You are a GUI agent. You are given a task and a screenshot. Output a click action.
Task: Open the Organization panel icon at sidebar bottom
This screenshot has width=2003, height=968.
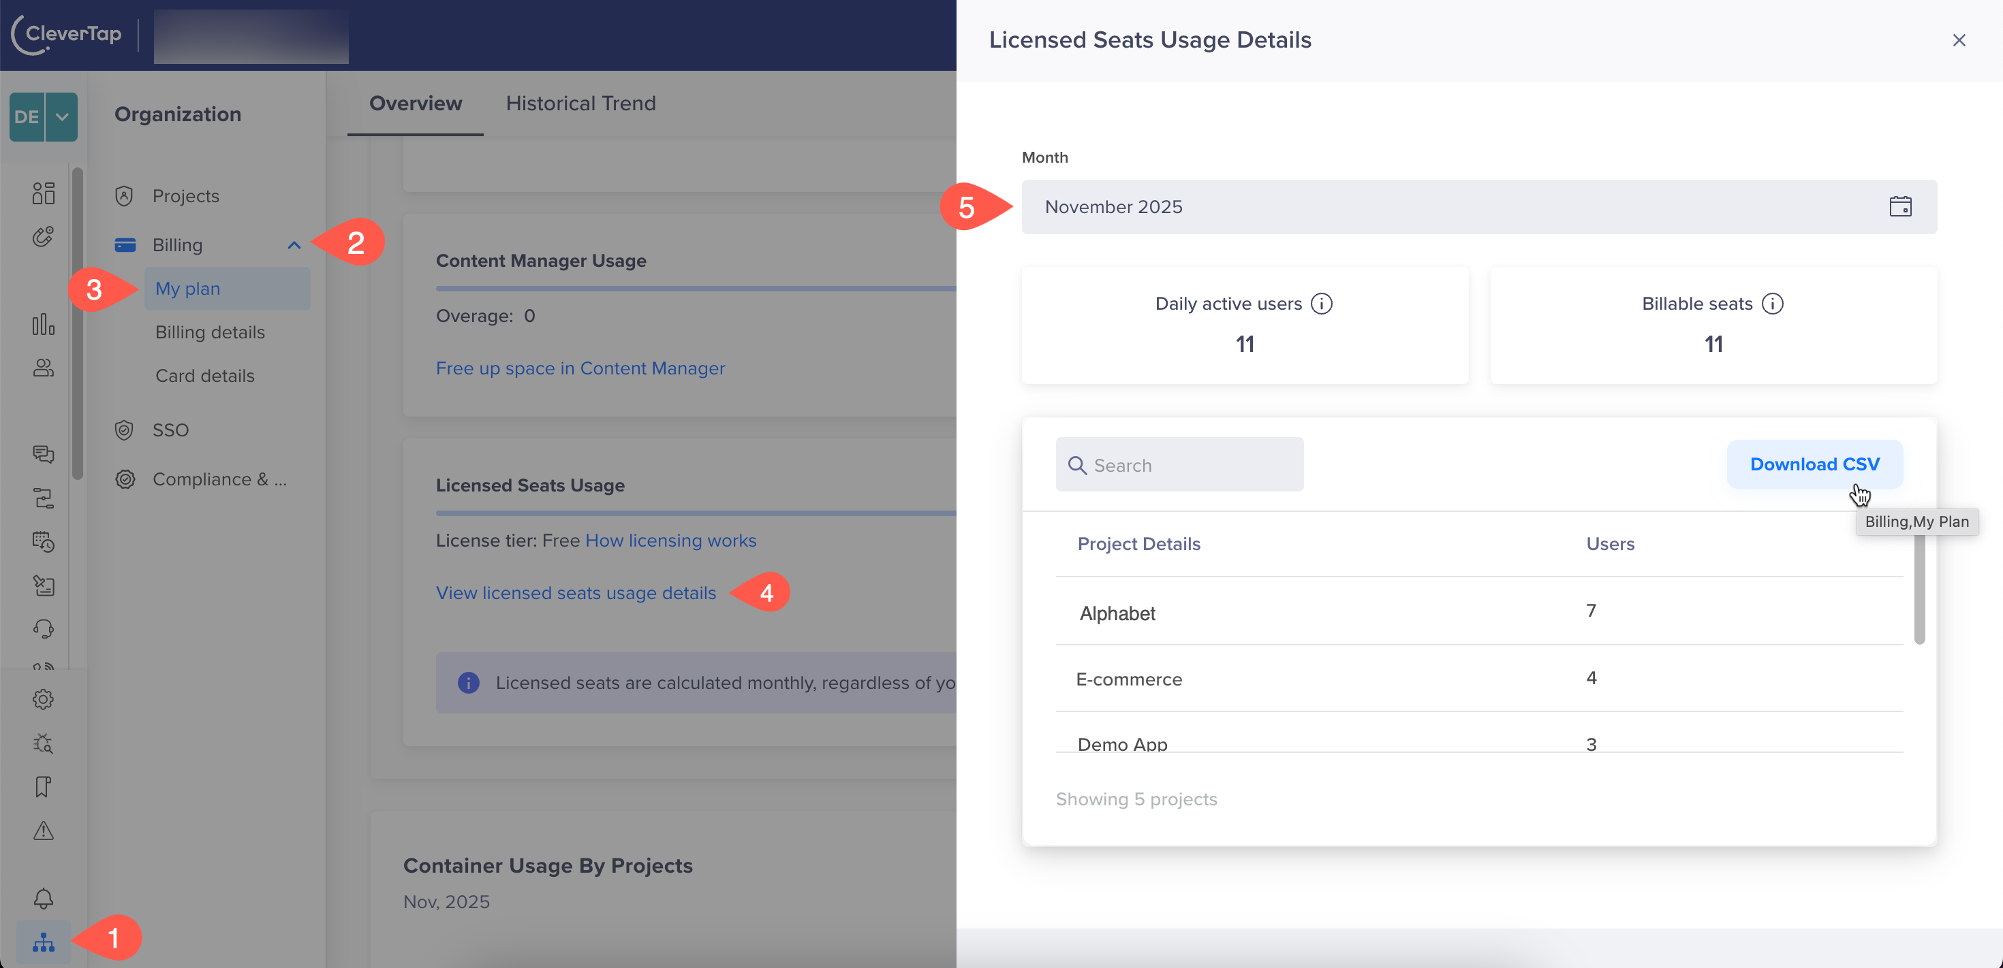pos(43,942)
